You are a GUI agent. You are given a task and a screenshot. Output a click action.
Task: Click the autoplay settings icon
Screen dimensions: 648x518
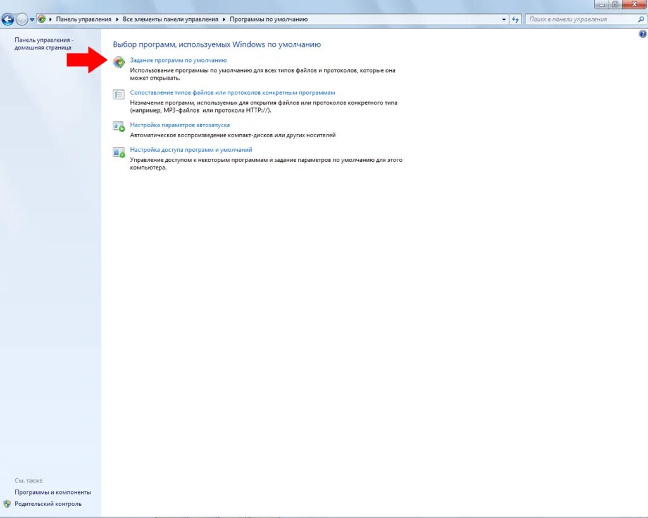[118, 126]
